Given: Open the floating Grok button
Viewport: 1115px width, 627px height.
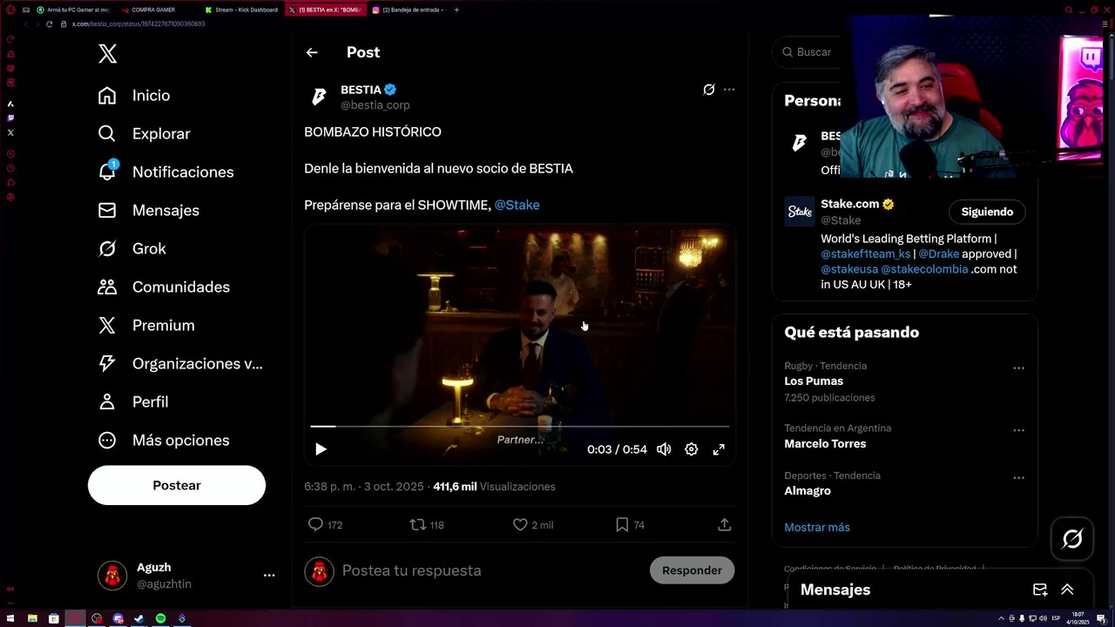Looking at the screenshot, I should (x=1072, y=539).
